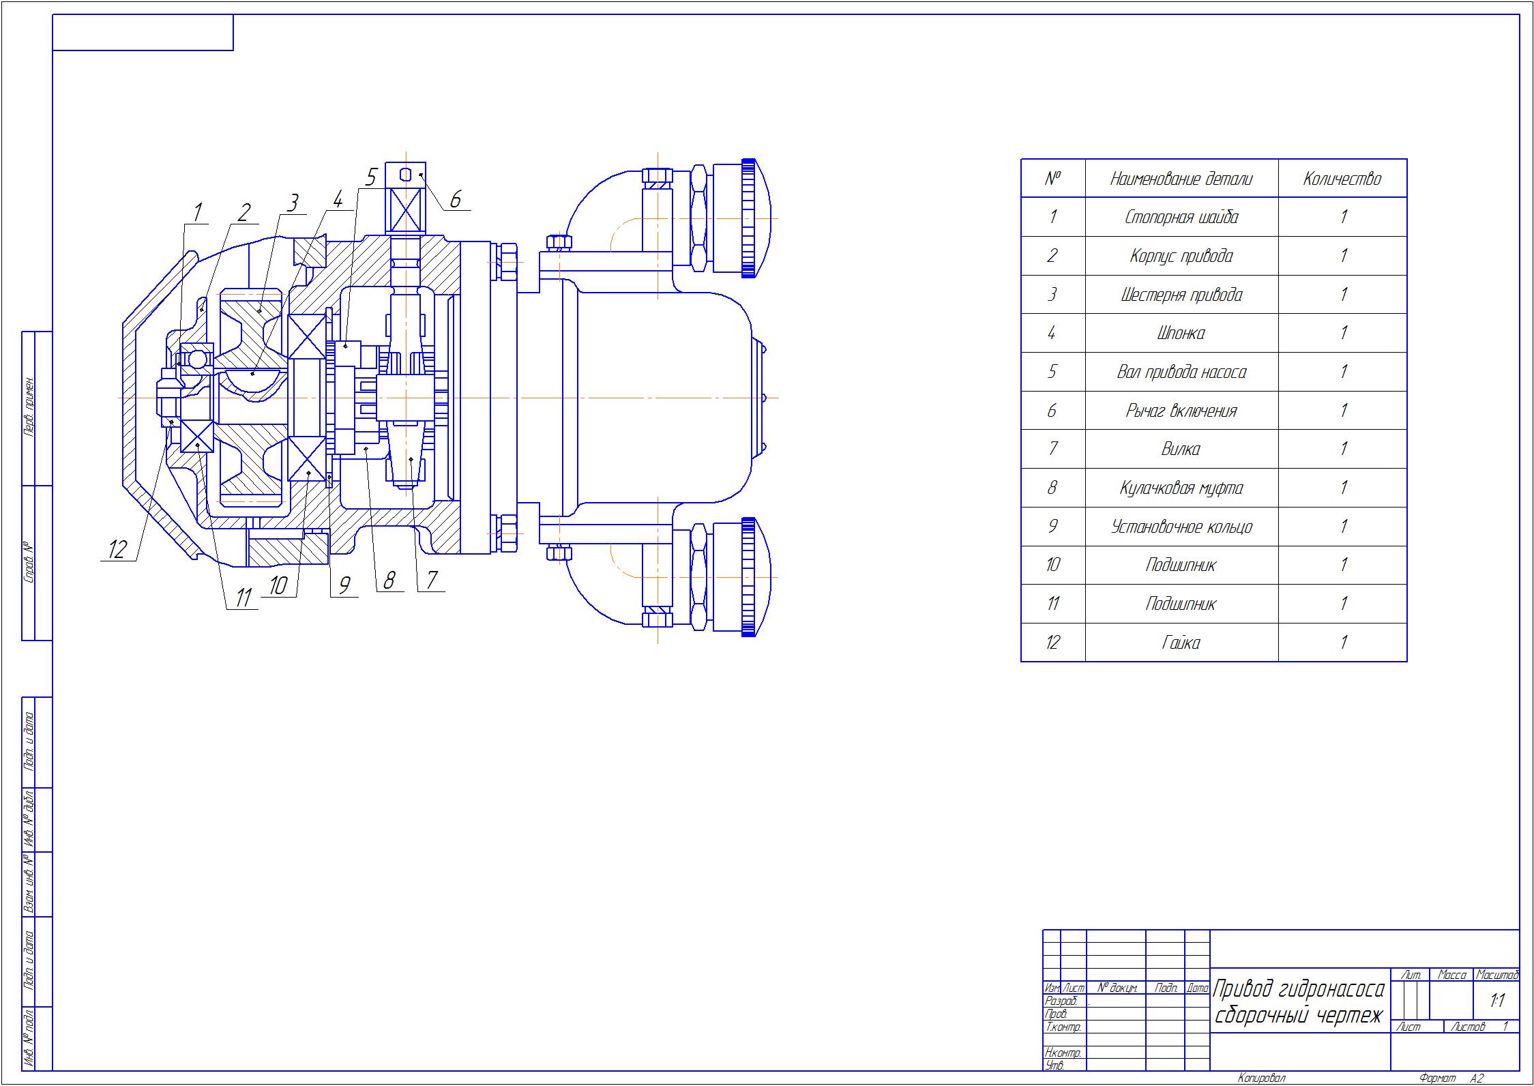Click the 'Разраб.' row label
The image size is (1534, 1086).
point(1061,1001)
